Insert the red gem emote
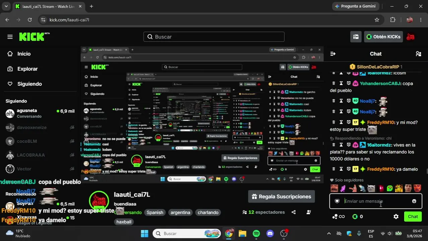Image resolution: width=428 pixels, height=241 pixels. pos(381,188)
